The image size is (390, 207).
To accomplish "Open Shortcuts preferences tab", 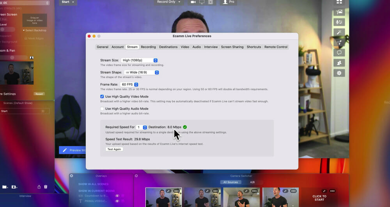I will coord(254,47).
